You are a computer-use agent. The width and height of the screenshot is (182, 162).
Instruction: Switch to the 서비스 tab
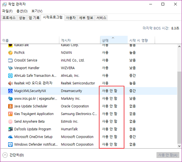click(x=101, y=18)
